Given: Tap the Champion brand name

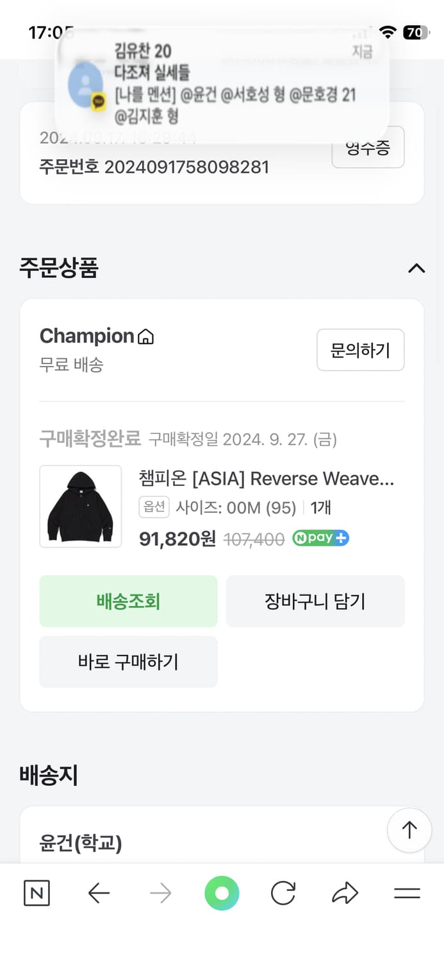Looking at the screenshot, I should coord(86,336).
